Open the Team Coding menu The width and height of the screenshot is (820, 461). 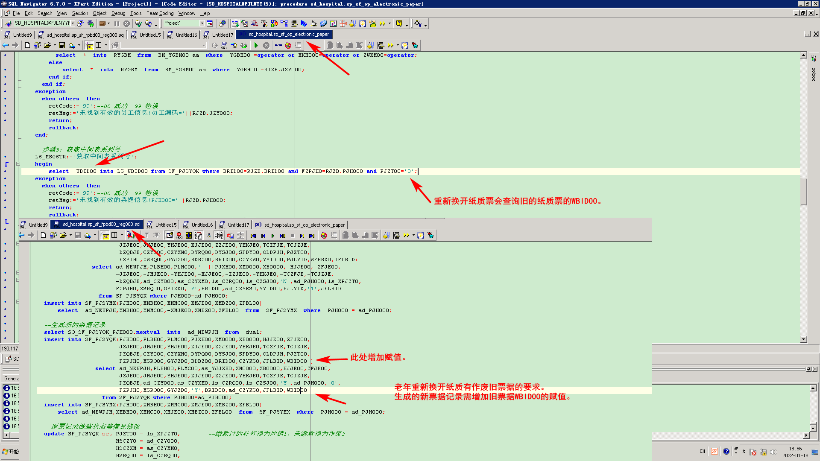(x=160, y=13)
